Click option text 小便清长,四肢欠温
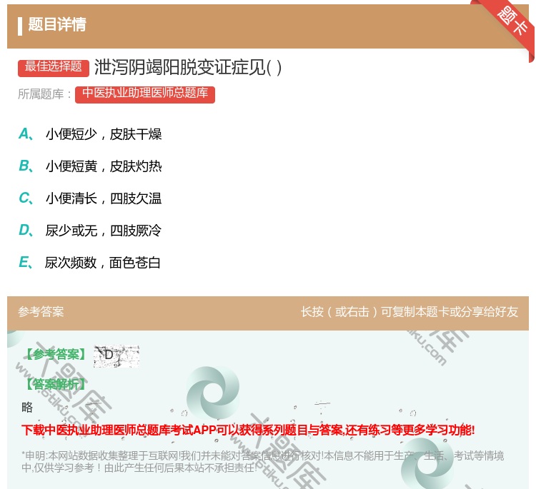Image resolution: width=536 pixels, height=489 pixels. pyautogui.click(x=104, y=198)
